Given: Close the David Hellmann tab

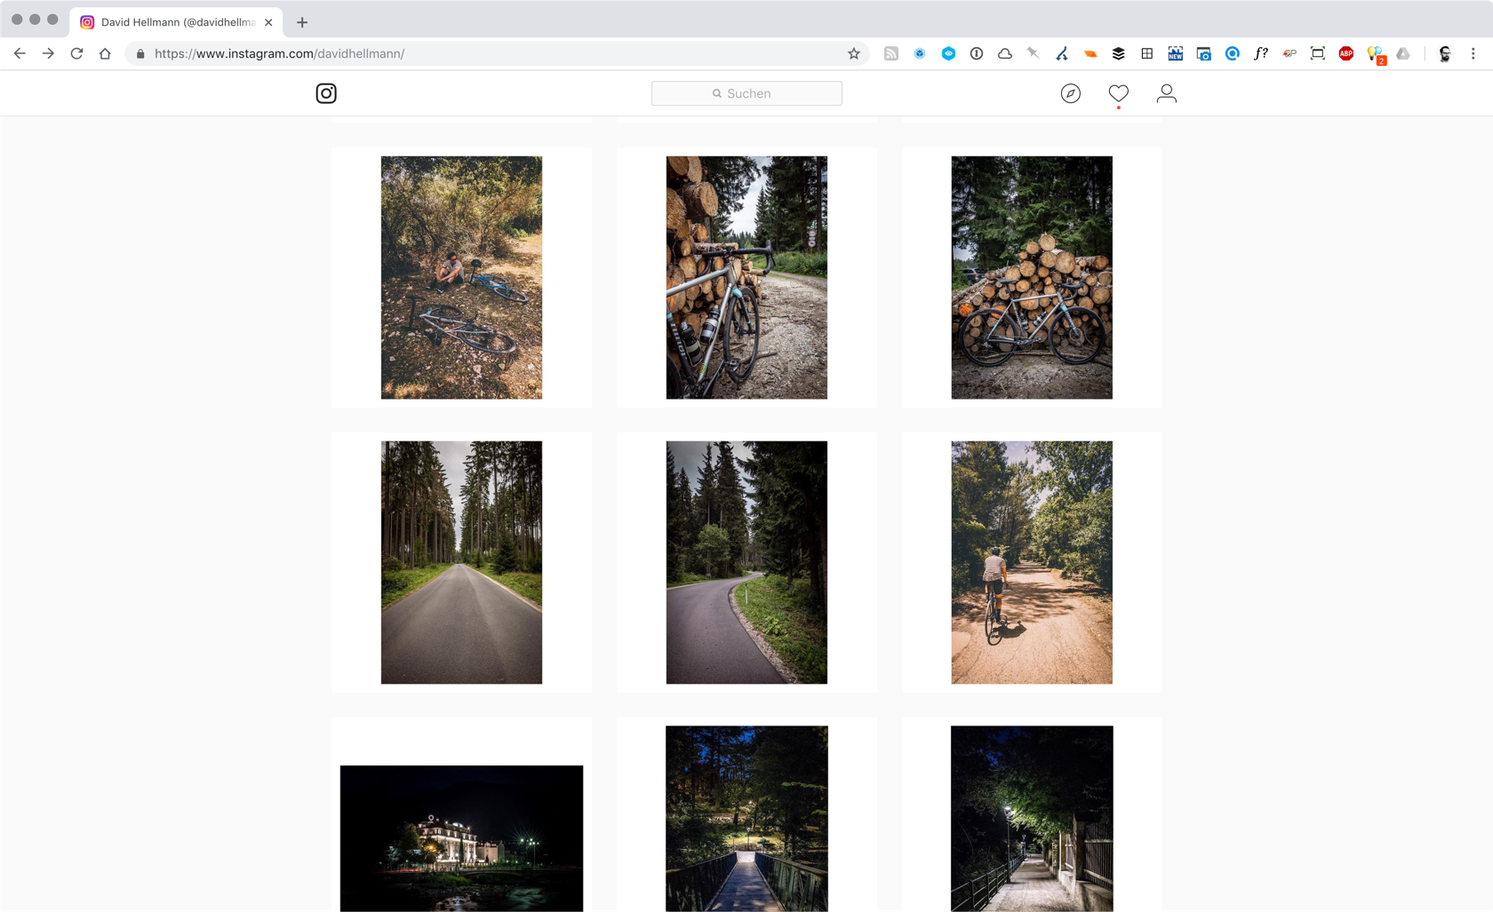Looking at the screenshot, I should point(268,22).
